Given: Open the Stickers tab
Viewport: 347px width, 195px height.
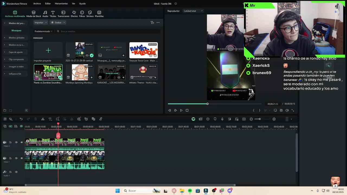Looking at the screenshot, I should [x=90, y=14].
